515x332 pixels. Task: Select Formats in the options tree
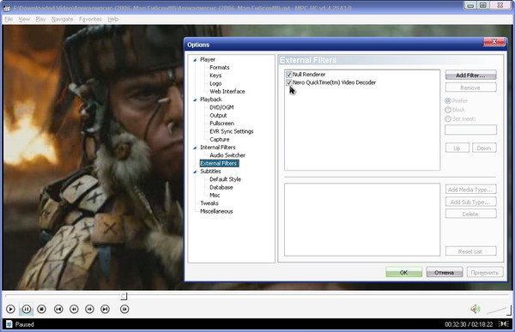(x=220, y=68)
